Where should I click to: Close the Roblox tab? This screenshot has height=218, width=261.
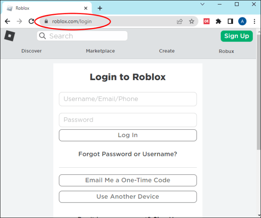click(86, 8)
